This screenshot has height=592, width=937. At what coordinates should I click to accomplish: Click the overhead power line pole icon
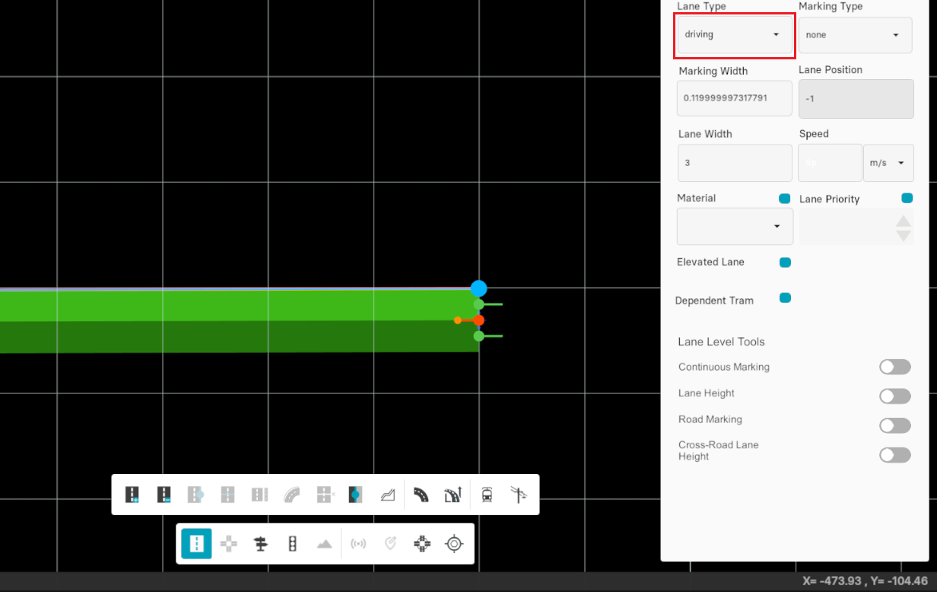[x=519, y=495]
